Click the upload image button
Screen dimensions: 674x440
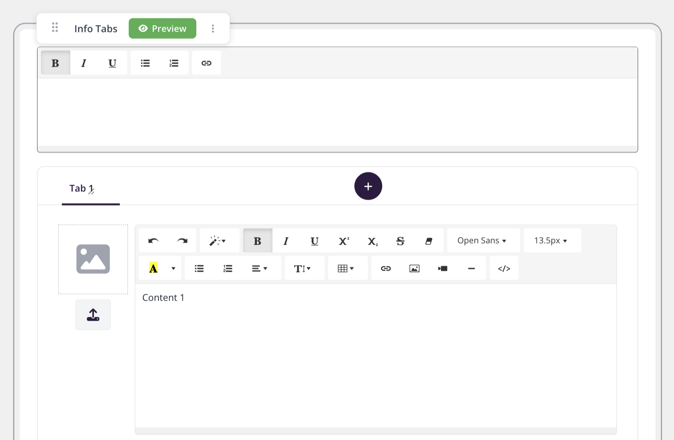click(x=93, y=315)
